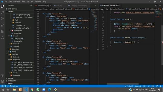The height and width of the screenshot is (92, 163).
Task: Open the Explorer view in activity bar
Action: point(2,6)
